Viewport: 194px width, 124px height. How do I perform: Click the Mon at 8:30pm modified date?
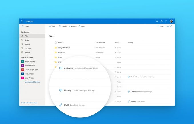click(100, 48)
